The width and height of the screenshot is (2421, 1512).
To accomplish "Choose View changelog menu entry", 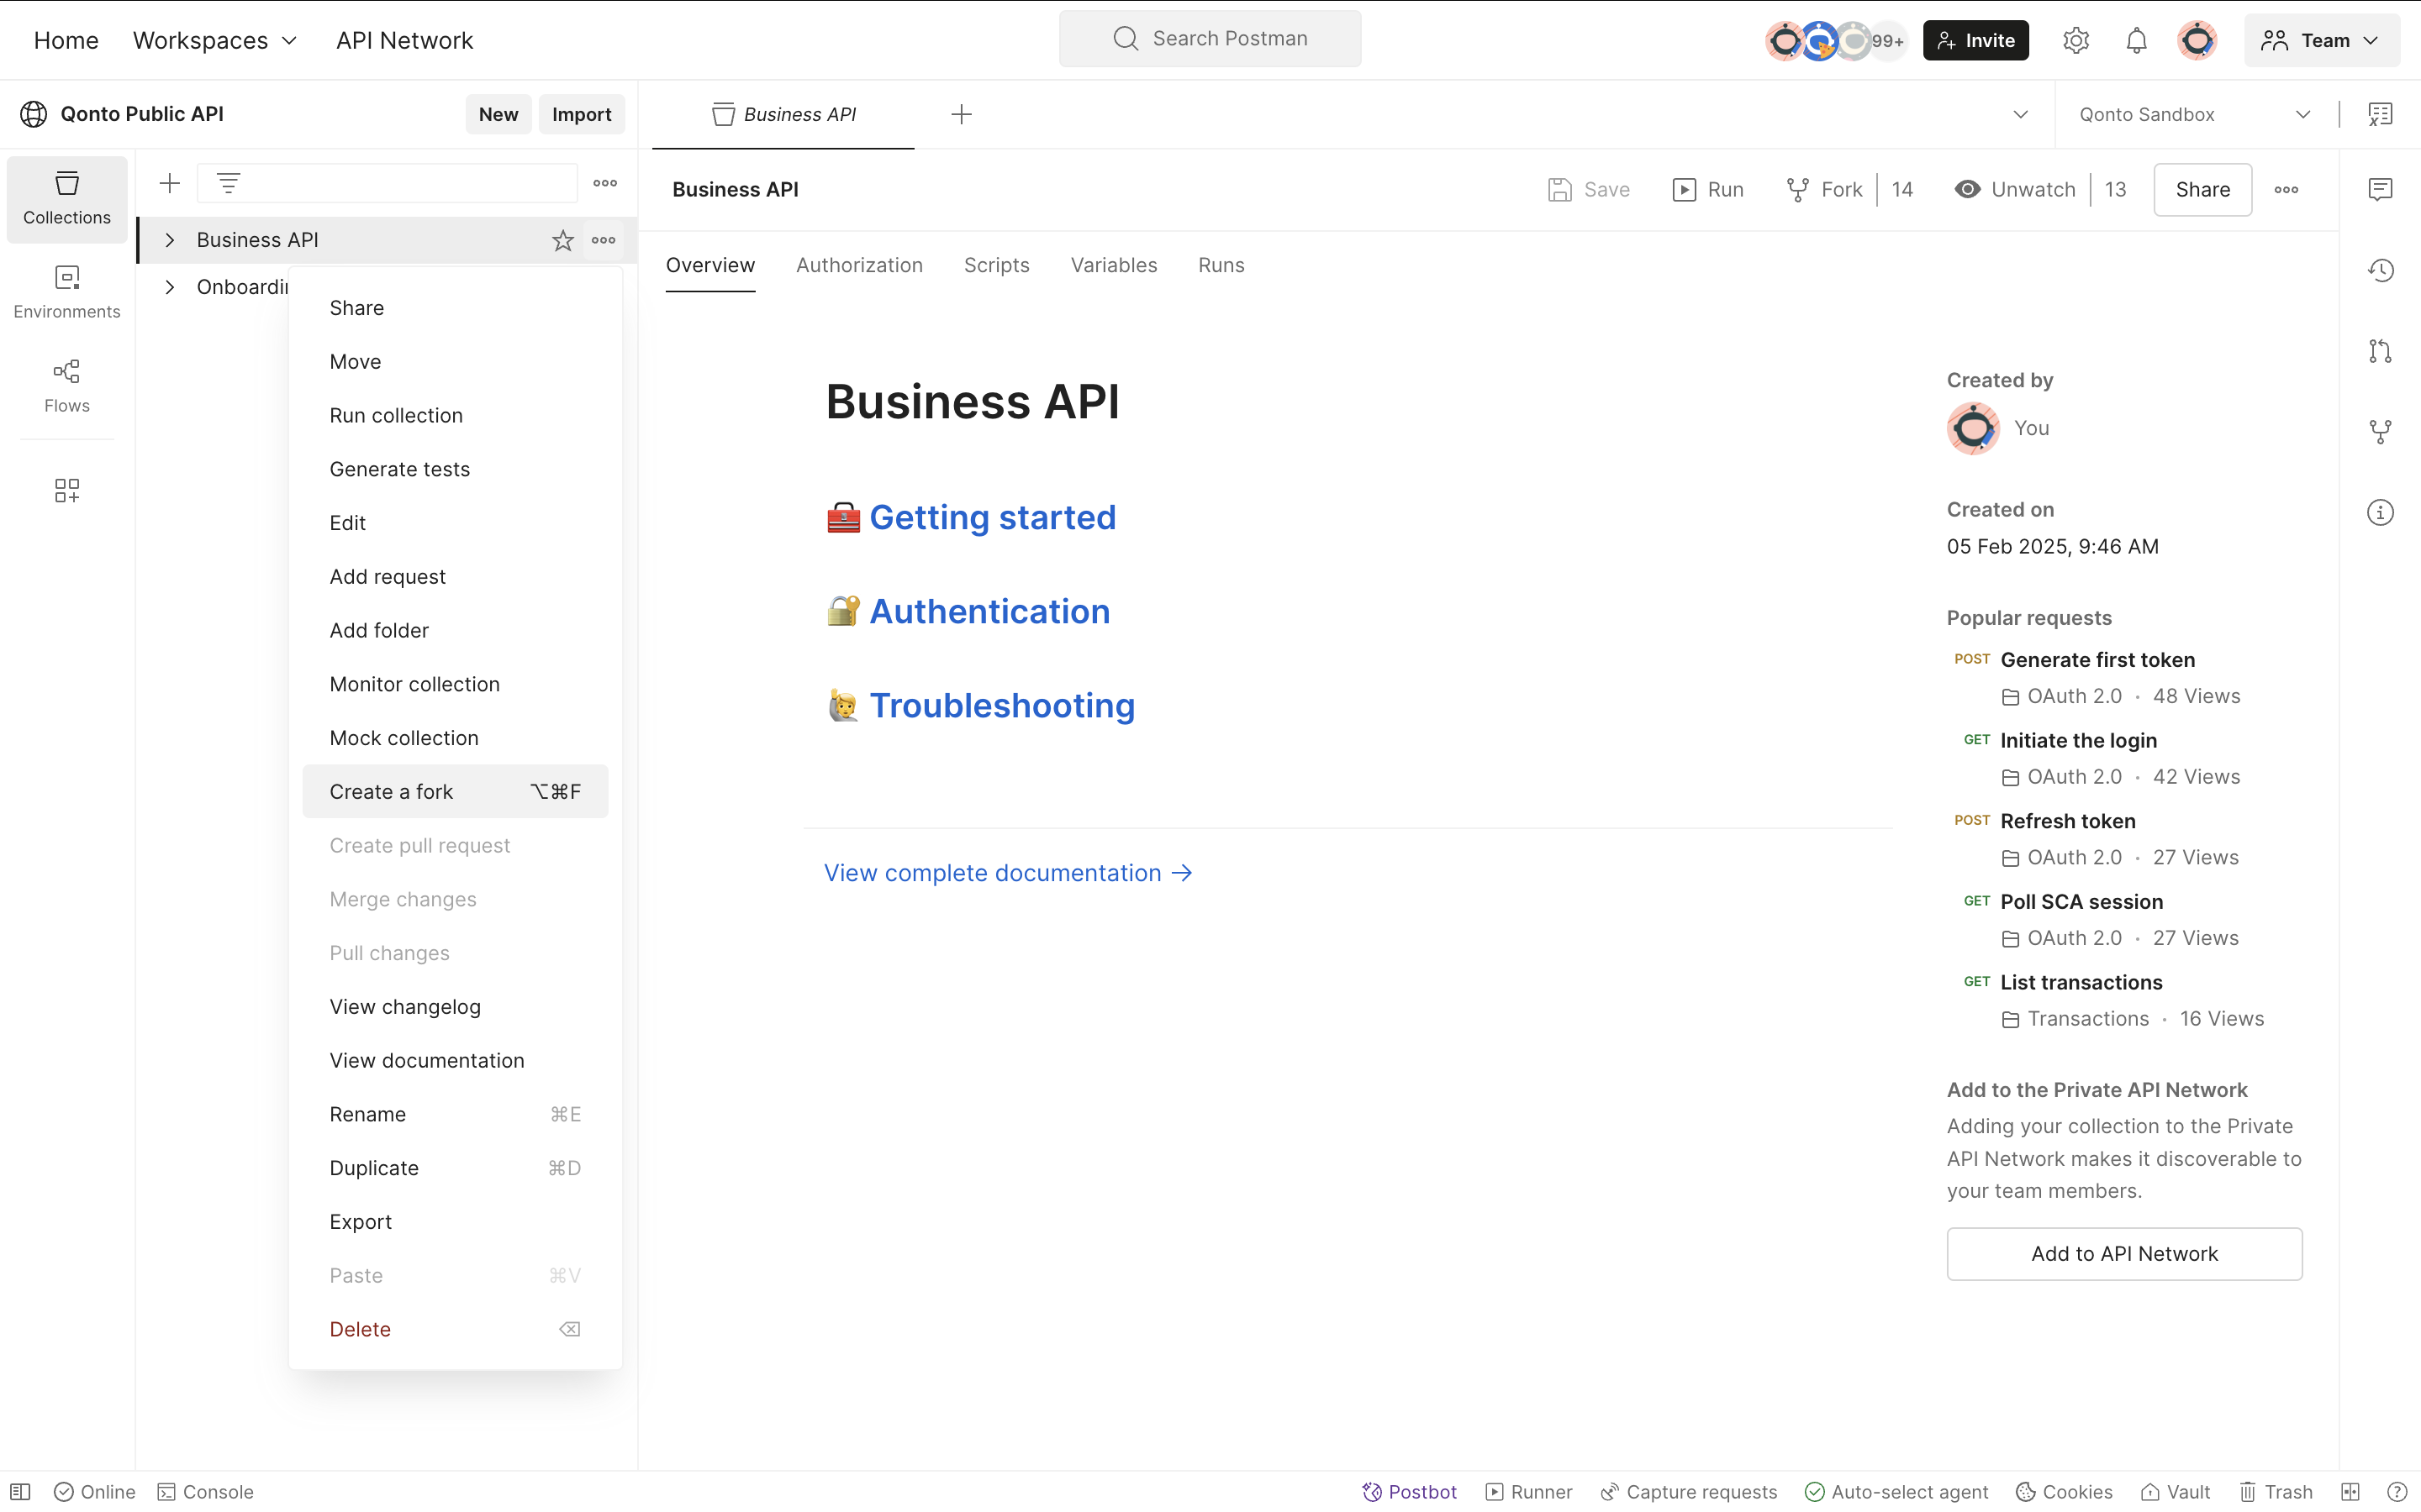I will (x=455, y=1006).
